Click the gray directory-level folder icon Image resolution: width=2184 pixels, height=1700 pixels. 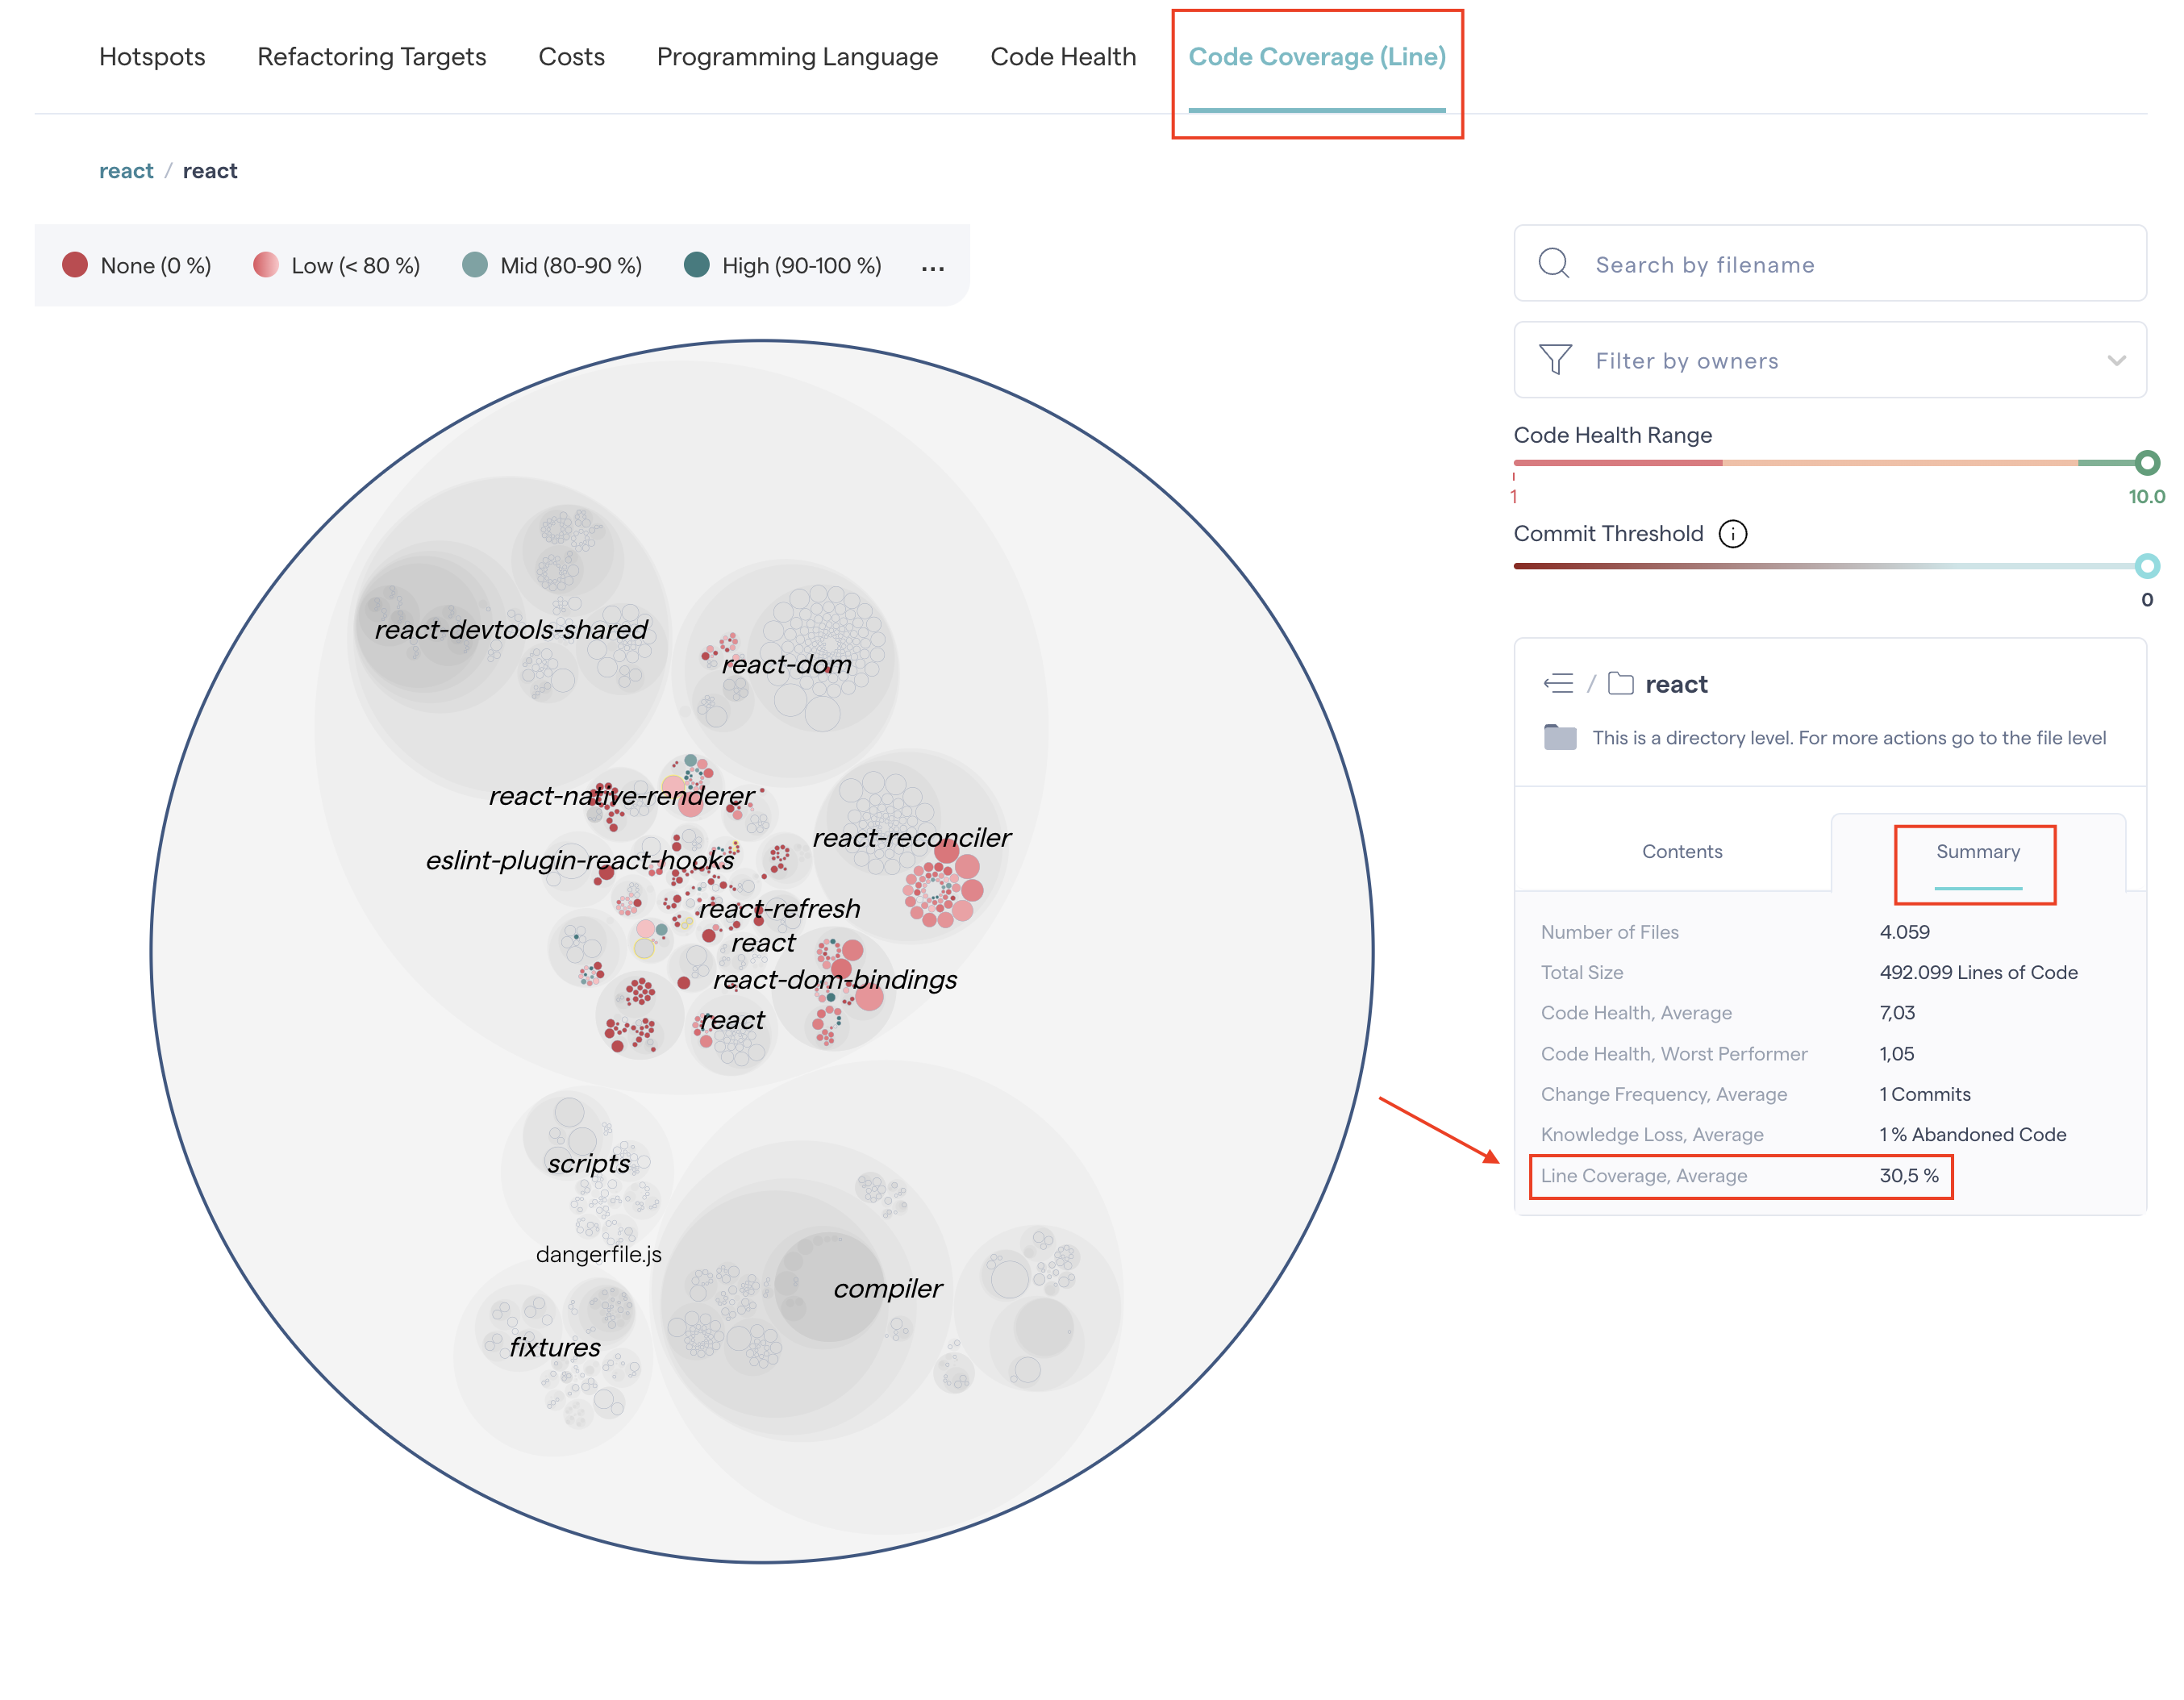point(1560,738)
